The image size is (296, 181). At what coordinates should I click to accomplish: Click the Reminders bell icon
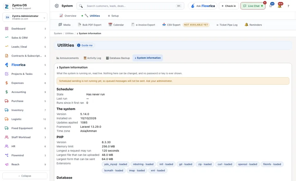246,25
